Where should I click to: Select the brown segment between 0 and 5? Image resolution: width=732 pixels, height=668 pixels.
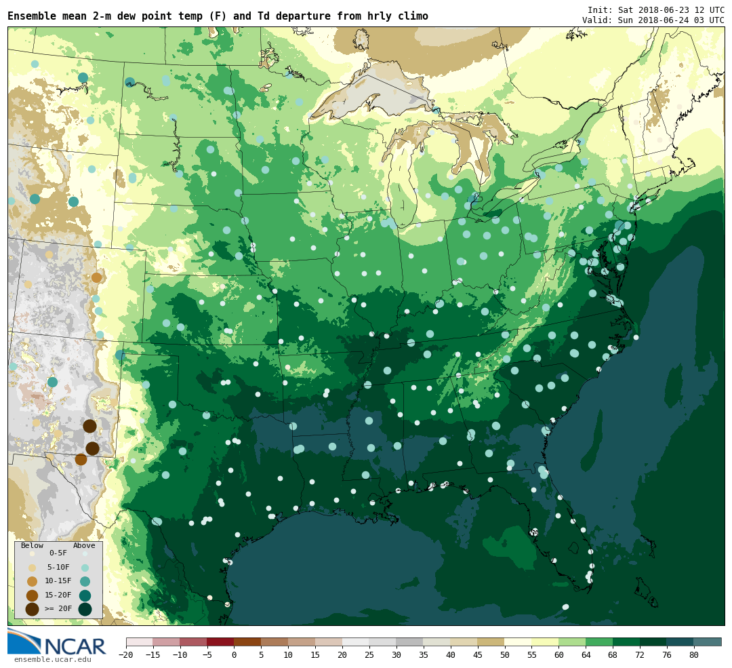tap(247, 642)
